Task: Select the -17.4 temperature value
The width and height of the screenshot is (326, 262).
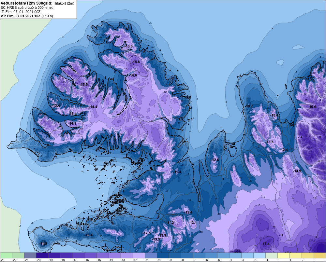Action: [265, 244]
